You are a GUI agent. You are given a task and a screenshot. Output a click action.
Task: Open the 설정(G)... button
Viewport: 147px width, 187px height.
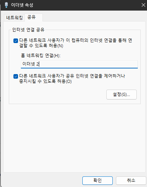(122, 95)
